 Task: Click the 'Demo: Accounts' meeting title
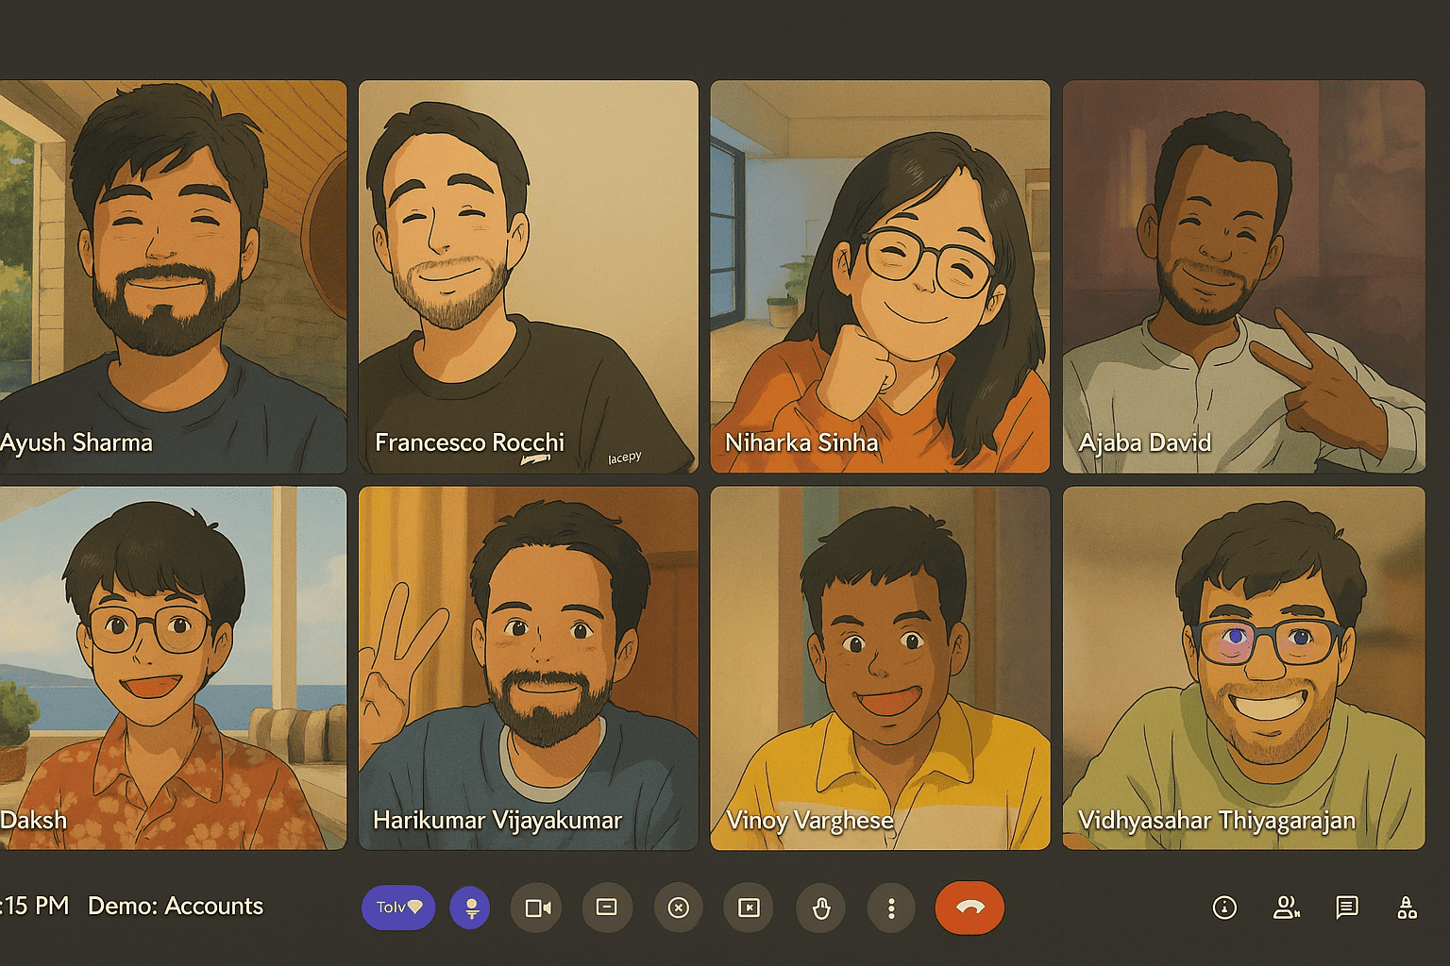click(x=176, y=906)
